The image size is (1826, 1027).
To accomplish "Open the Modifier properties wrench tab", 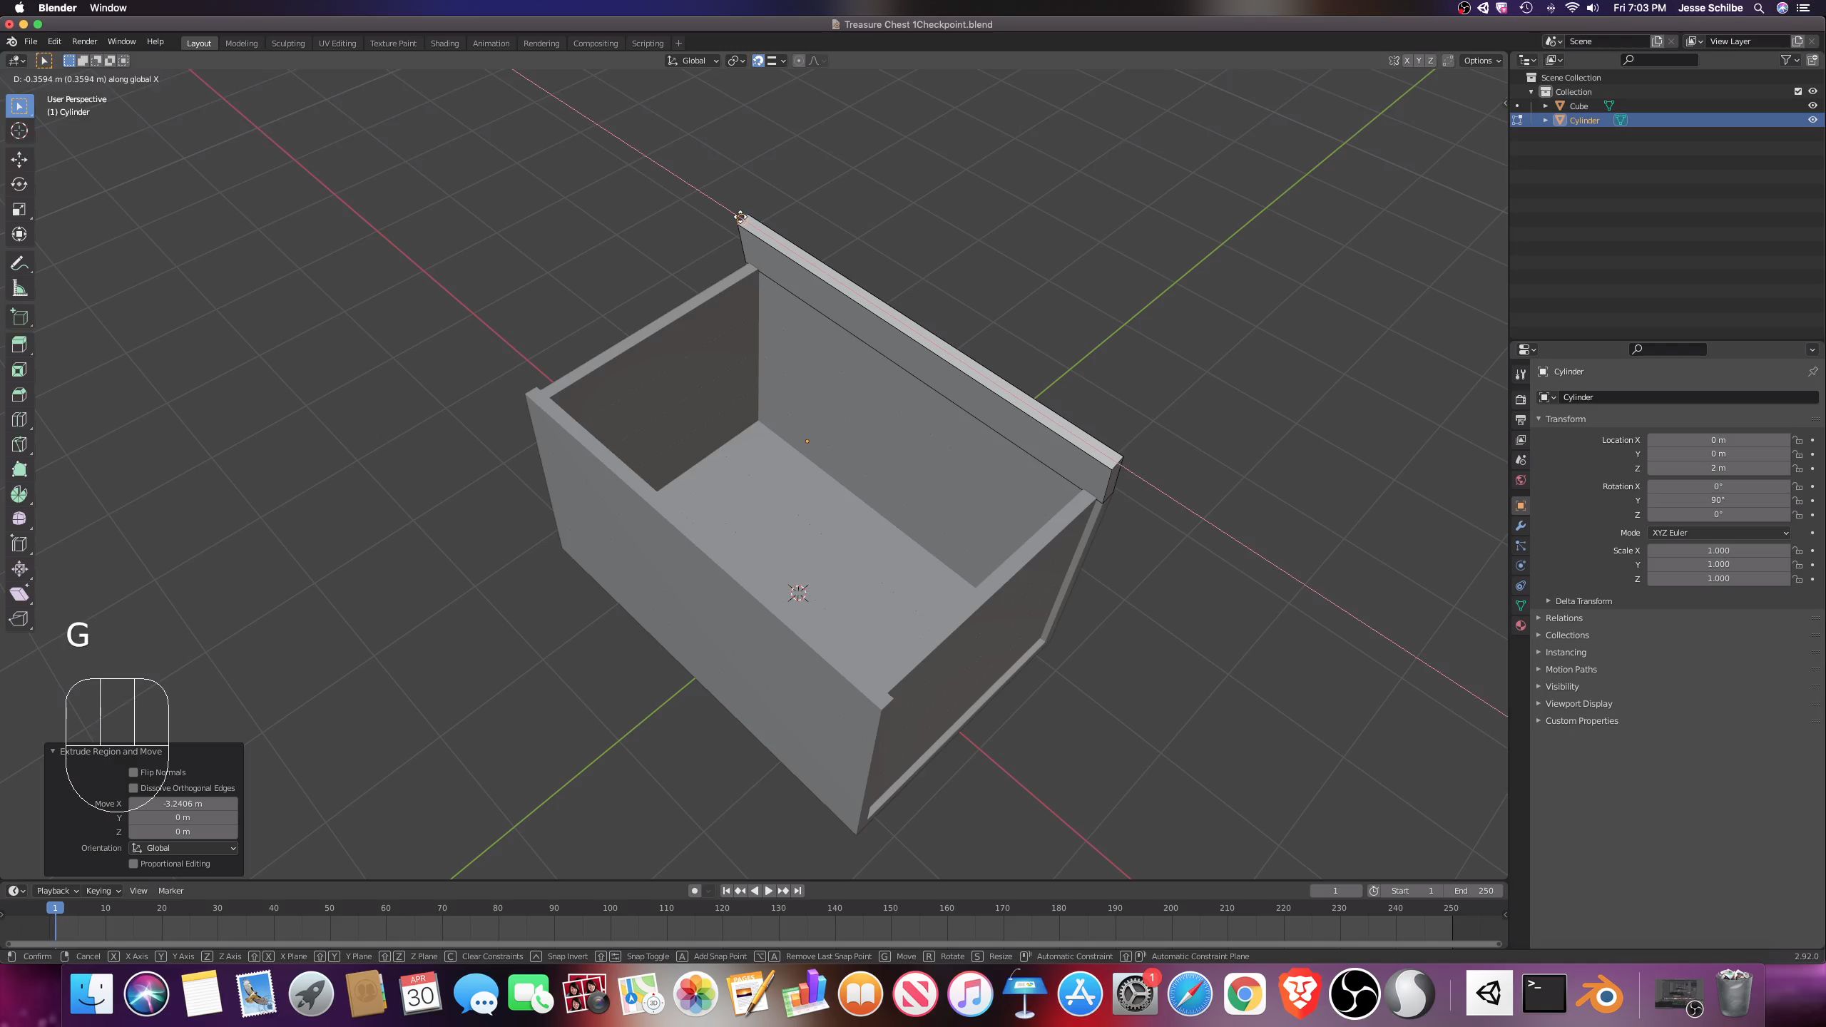I will pos(1520,526).
